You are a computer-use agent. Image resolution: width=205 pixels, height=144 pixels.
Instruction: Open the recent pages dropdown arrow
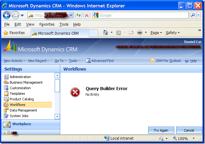(22, 15)
